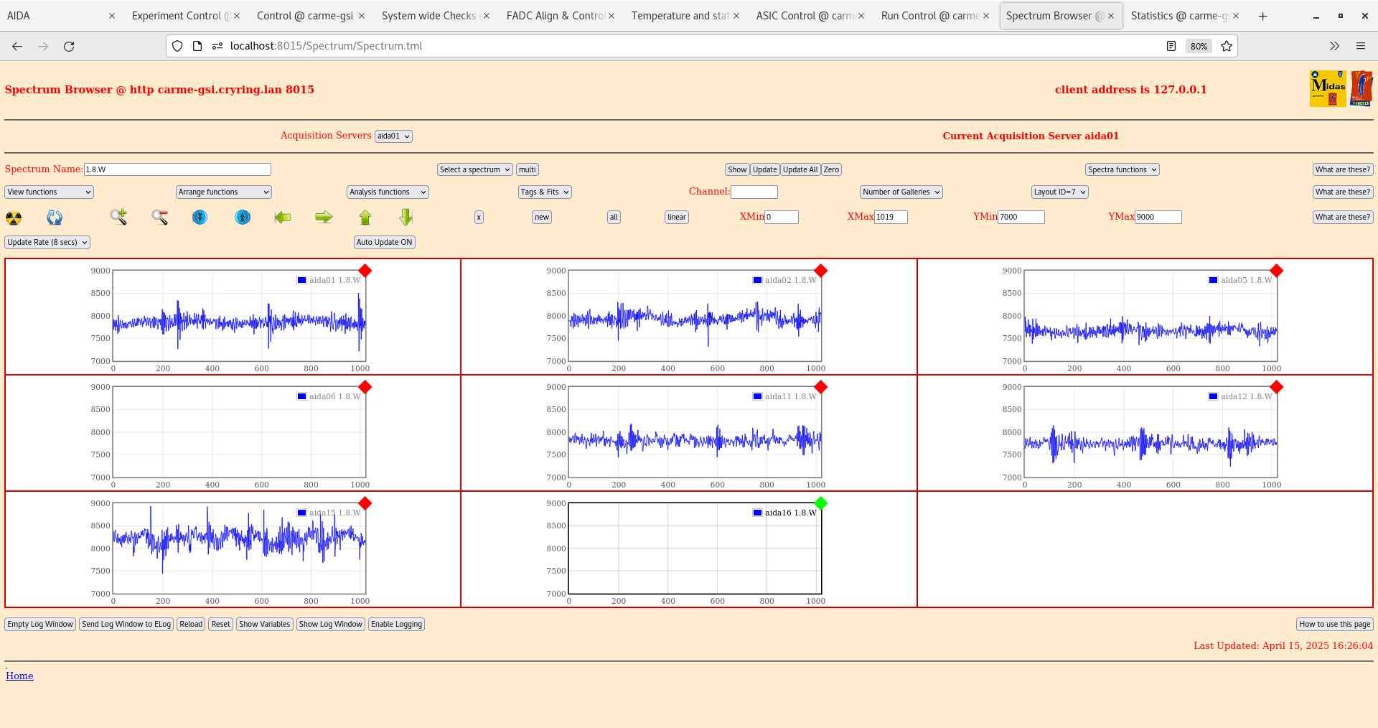Click the Empty Log Window button
The image size is (1378, 728).
click(40, 624)
